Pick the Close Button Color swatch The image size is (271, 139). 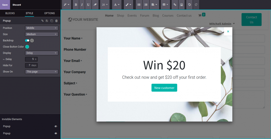point(27,47)
